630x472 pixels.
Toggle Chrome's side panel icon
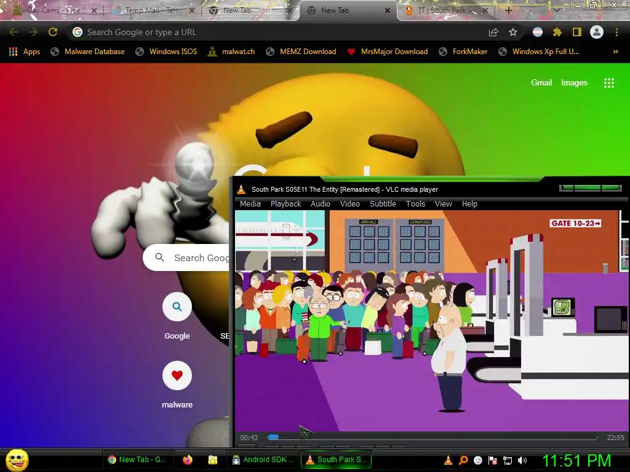(x=577, y=32)
